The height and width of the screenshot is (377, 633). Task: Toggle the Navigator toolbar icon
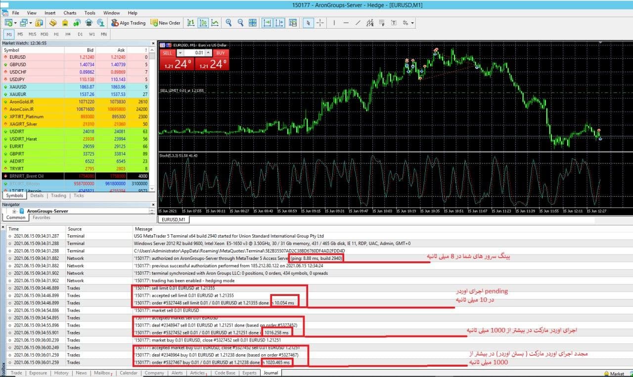pos(65,23)
